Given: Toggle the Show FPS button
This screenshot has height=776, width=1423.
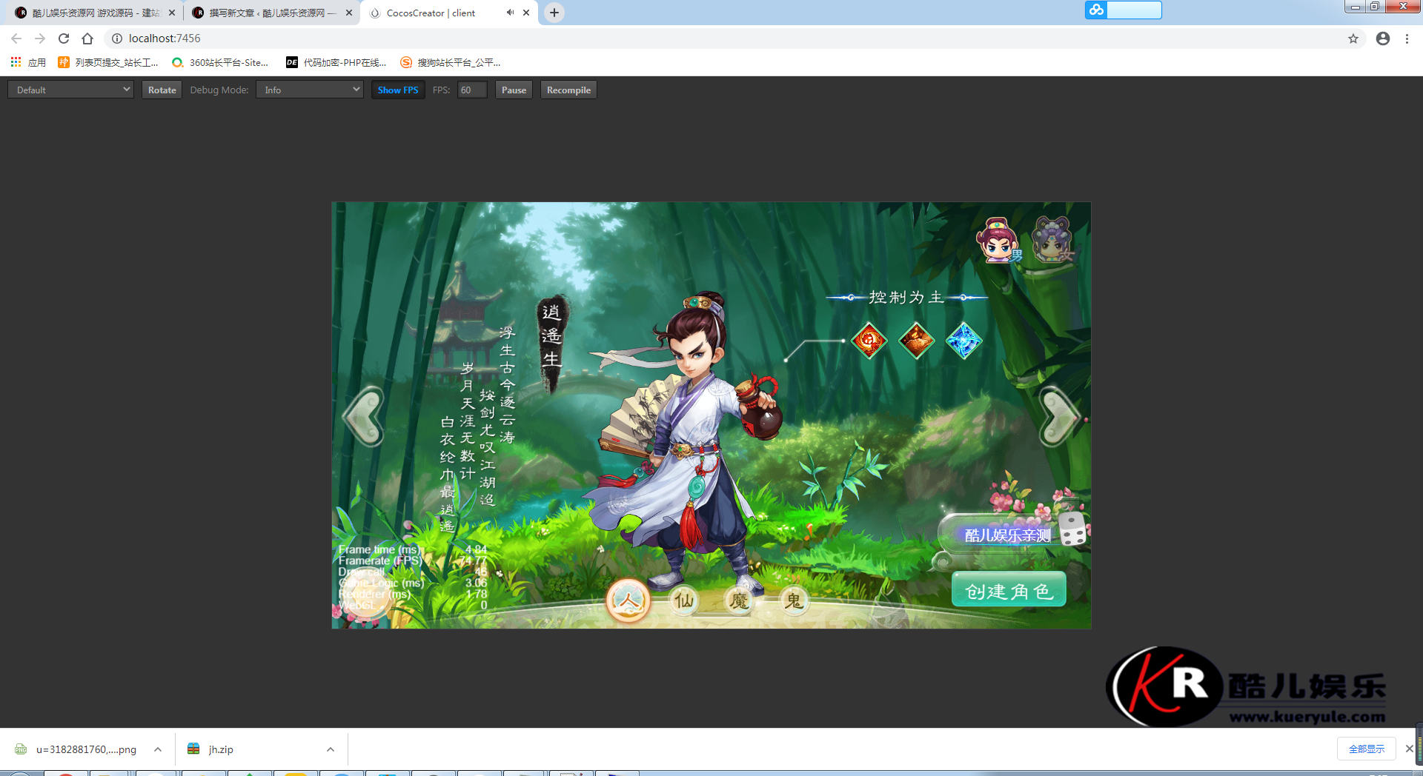Looking at the screenshot, I should coord(398,90).
